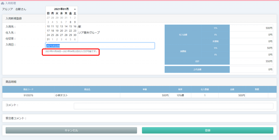Screen dimensions: 279x140
Task: Focus the 入荷日 date input field
Action: tap(100, 46)
